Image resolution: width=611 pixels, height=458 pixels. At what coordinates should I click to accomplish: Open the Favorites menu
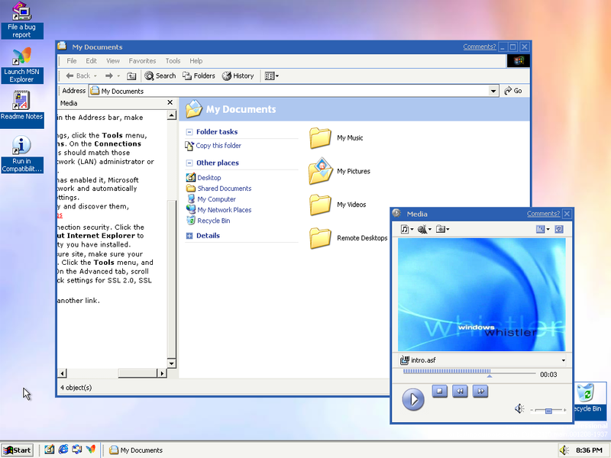click(142, 60)
